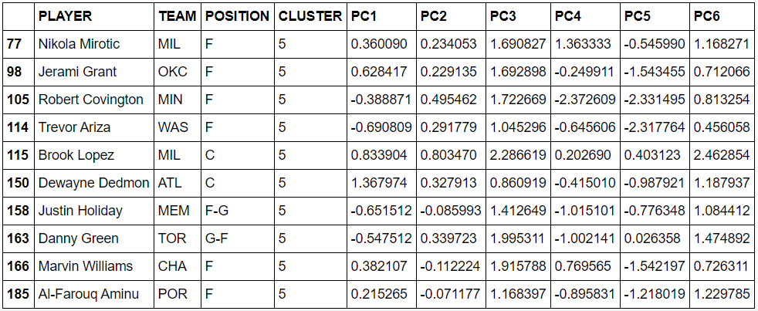Click the CLUSTER column header

click(310, 16)
